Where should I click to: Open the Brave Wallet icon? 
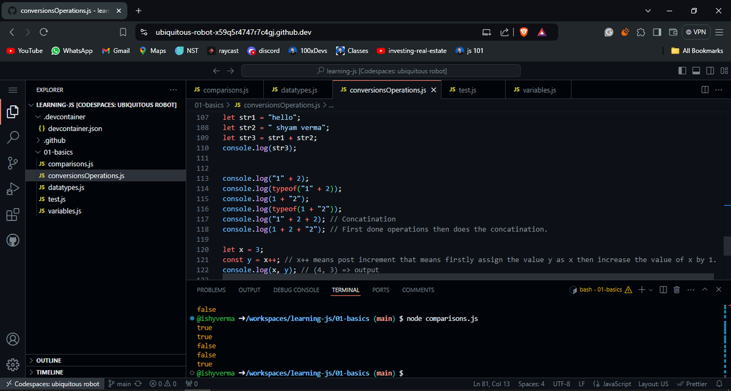pyautogui.click(x=673, y=32)
